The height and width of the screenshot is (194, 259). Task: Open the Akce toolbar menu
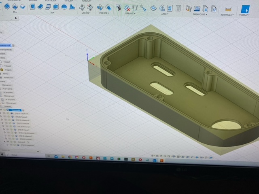pyautogui.click(x=166, y=13)
